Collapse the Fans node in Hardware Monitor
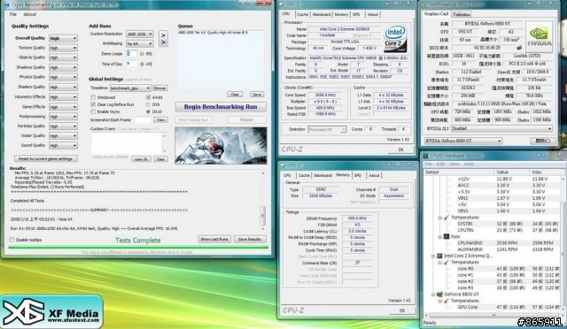 pos(439,237)
